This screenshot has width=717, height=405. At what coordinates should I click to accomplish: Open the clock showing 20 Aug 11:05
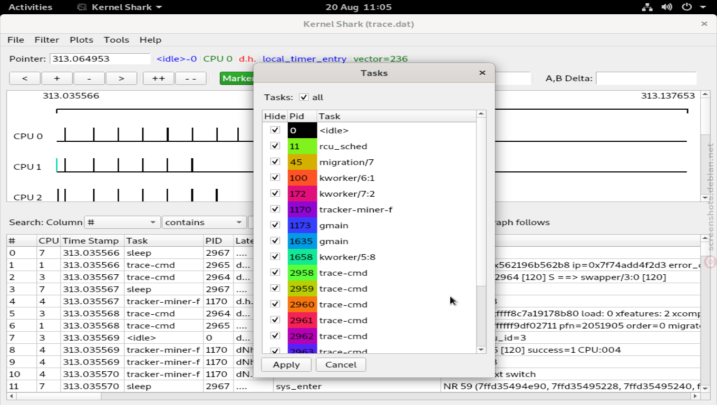(358, 7)
